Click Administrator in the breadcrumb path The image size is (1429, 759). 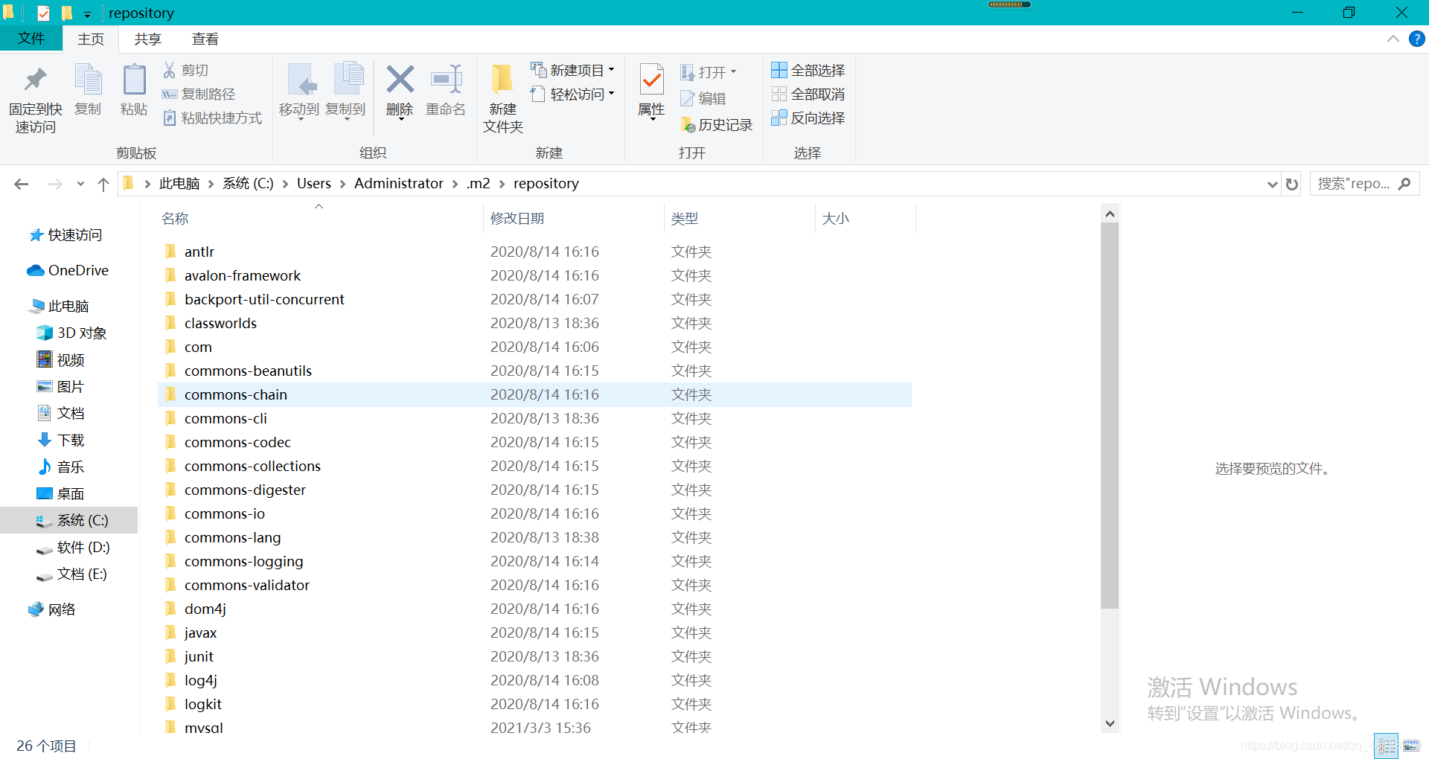[x=399, y=183]
